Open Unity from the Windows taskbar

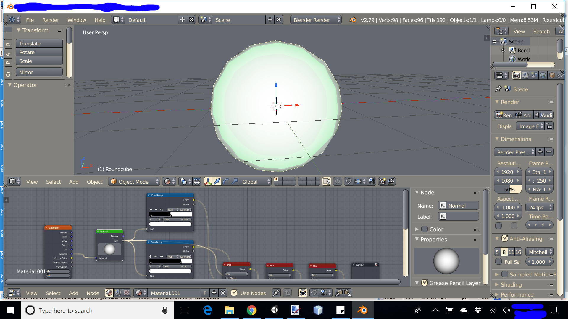tap(274, 310)
